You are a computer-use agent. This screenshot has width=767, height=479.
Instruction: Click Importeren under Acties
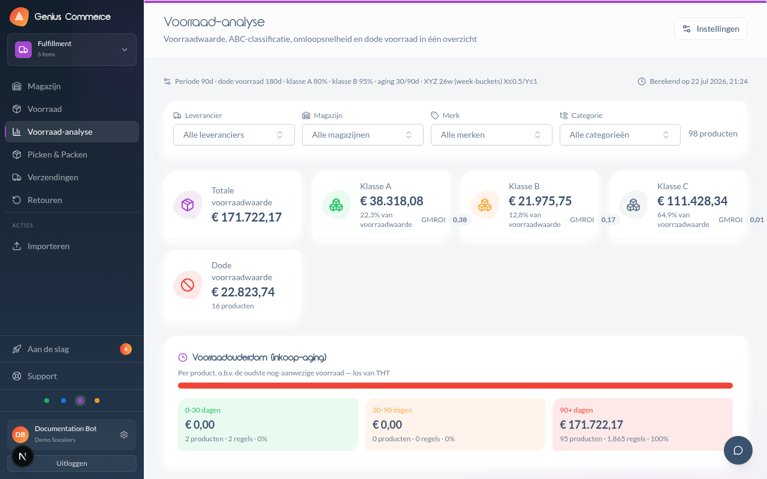point(72,246)
